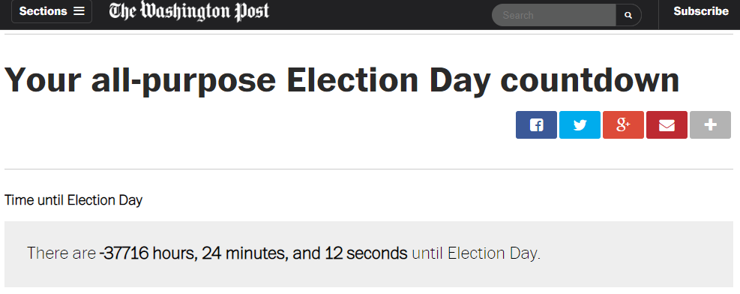The image size is (740, 294).
Task: Click the word 'countdown' in the headline
Action: click(x=590, y=79)
